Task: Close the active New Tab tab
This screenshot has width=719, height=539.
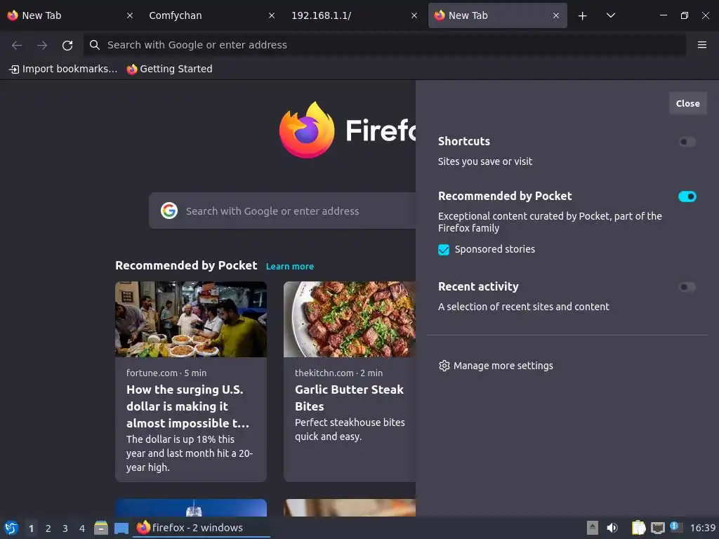Action: [556, 15]
